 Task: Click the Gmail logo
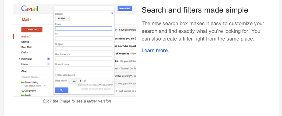(30, 9)
